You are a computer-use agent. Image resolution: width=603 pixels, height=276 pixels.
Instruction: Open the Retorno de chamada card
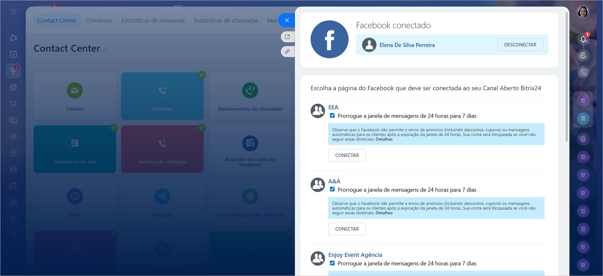tap(162, 149)
